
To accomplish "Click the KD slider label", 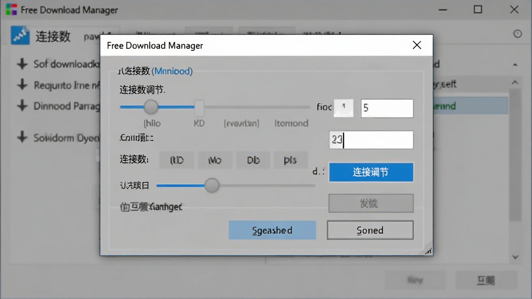I will (199, 123).
